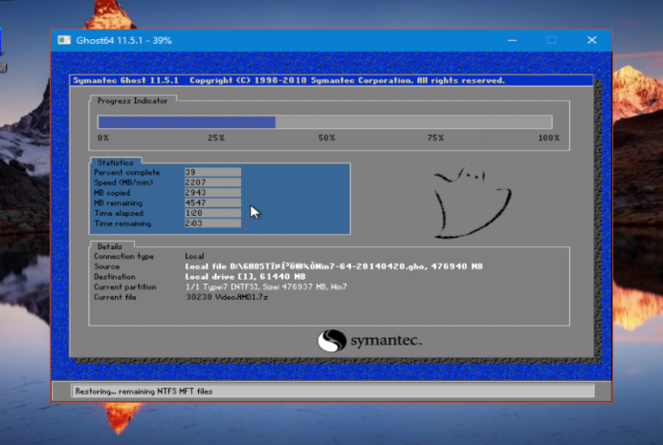Viewport: 663px width, 445px height.
Task: Click the Restoring remaining NTFS MFT status
Action: click(x=144, y=392)
